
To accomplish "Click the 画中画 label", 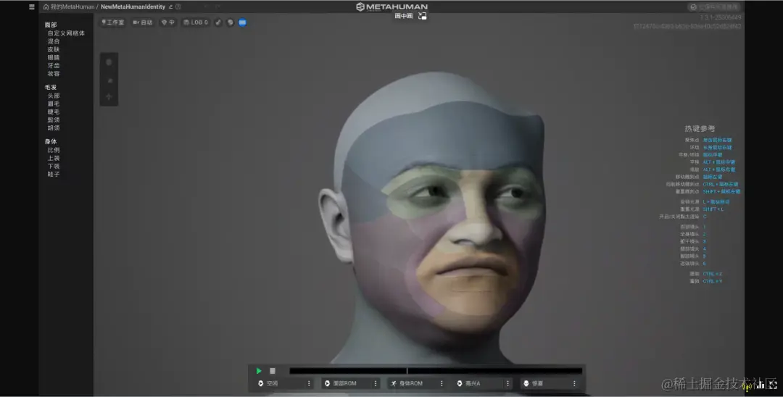I will [x=404, y=16].
